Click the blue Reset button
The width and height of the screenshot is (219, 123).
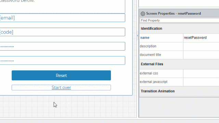click(x=61, y=76)
